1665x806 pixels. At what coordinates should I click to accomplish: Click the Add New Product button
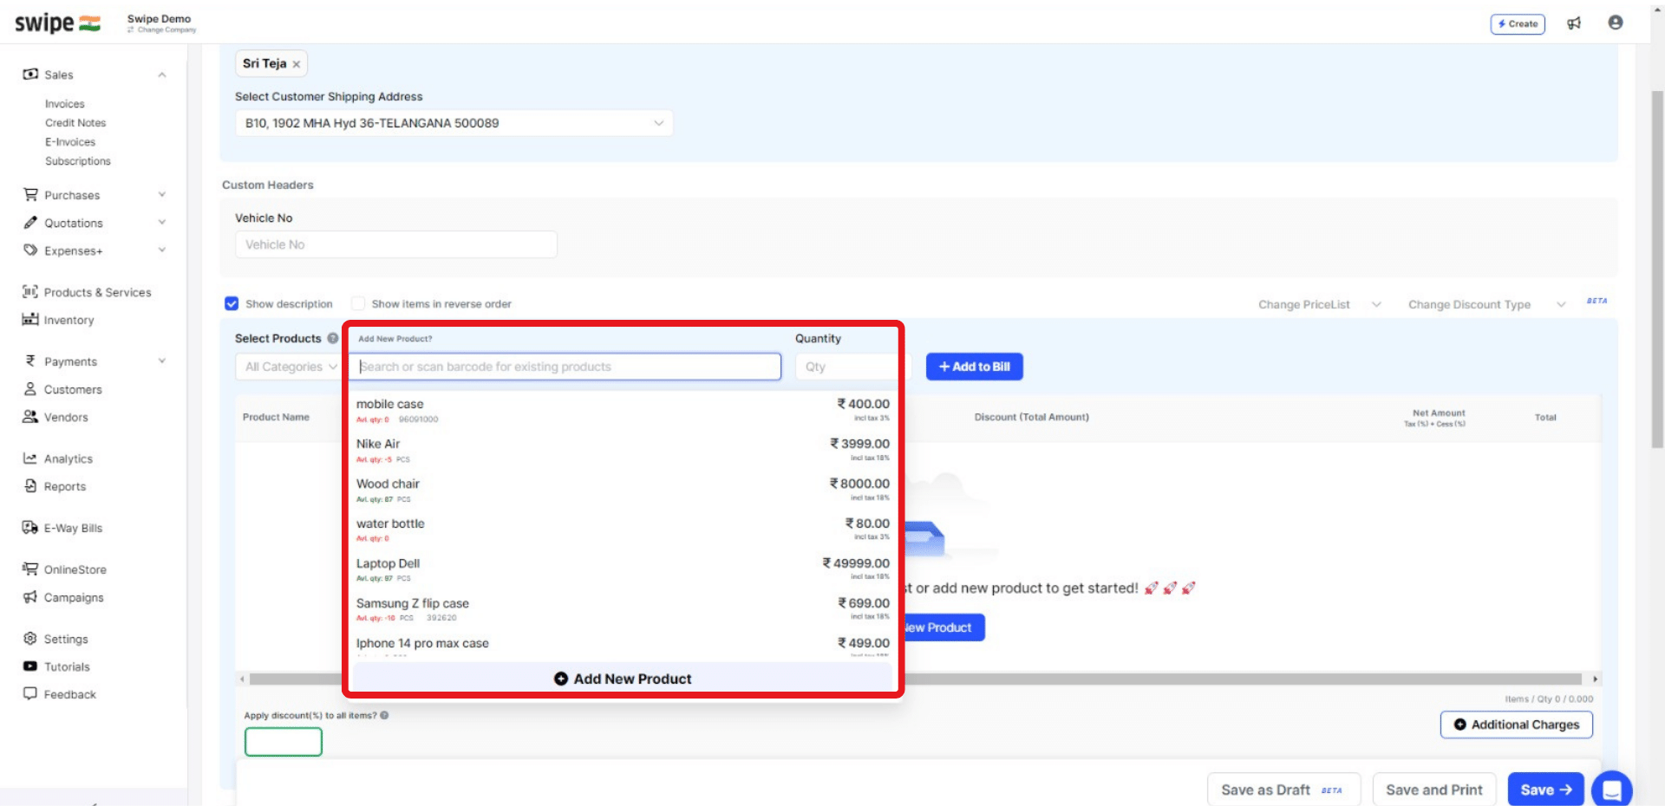pos(622,679)
